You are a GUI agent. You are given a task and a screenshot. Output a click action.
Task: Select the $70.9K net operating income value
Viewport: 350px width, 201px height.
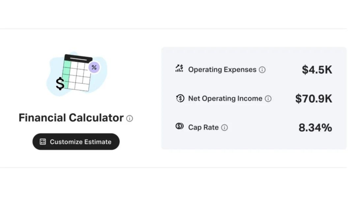(313, 99)
